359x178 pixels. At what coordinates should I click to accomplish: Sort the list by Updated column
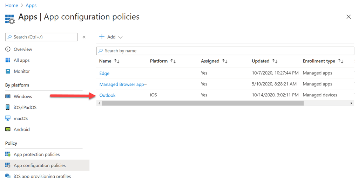pyautogui.click(x=275, y=61)
